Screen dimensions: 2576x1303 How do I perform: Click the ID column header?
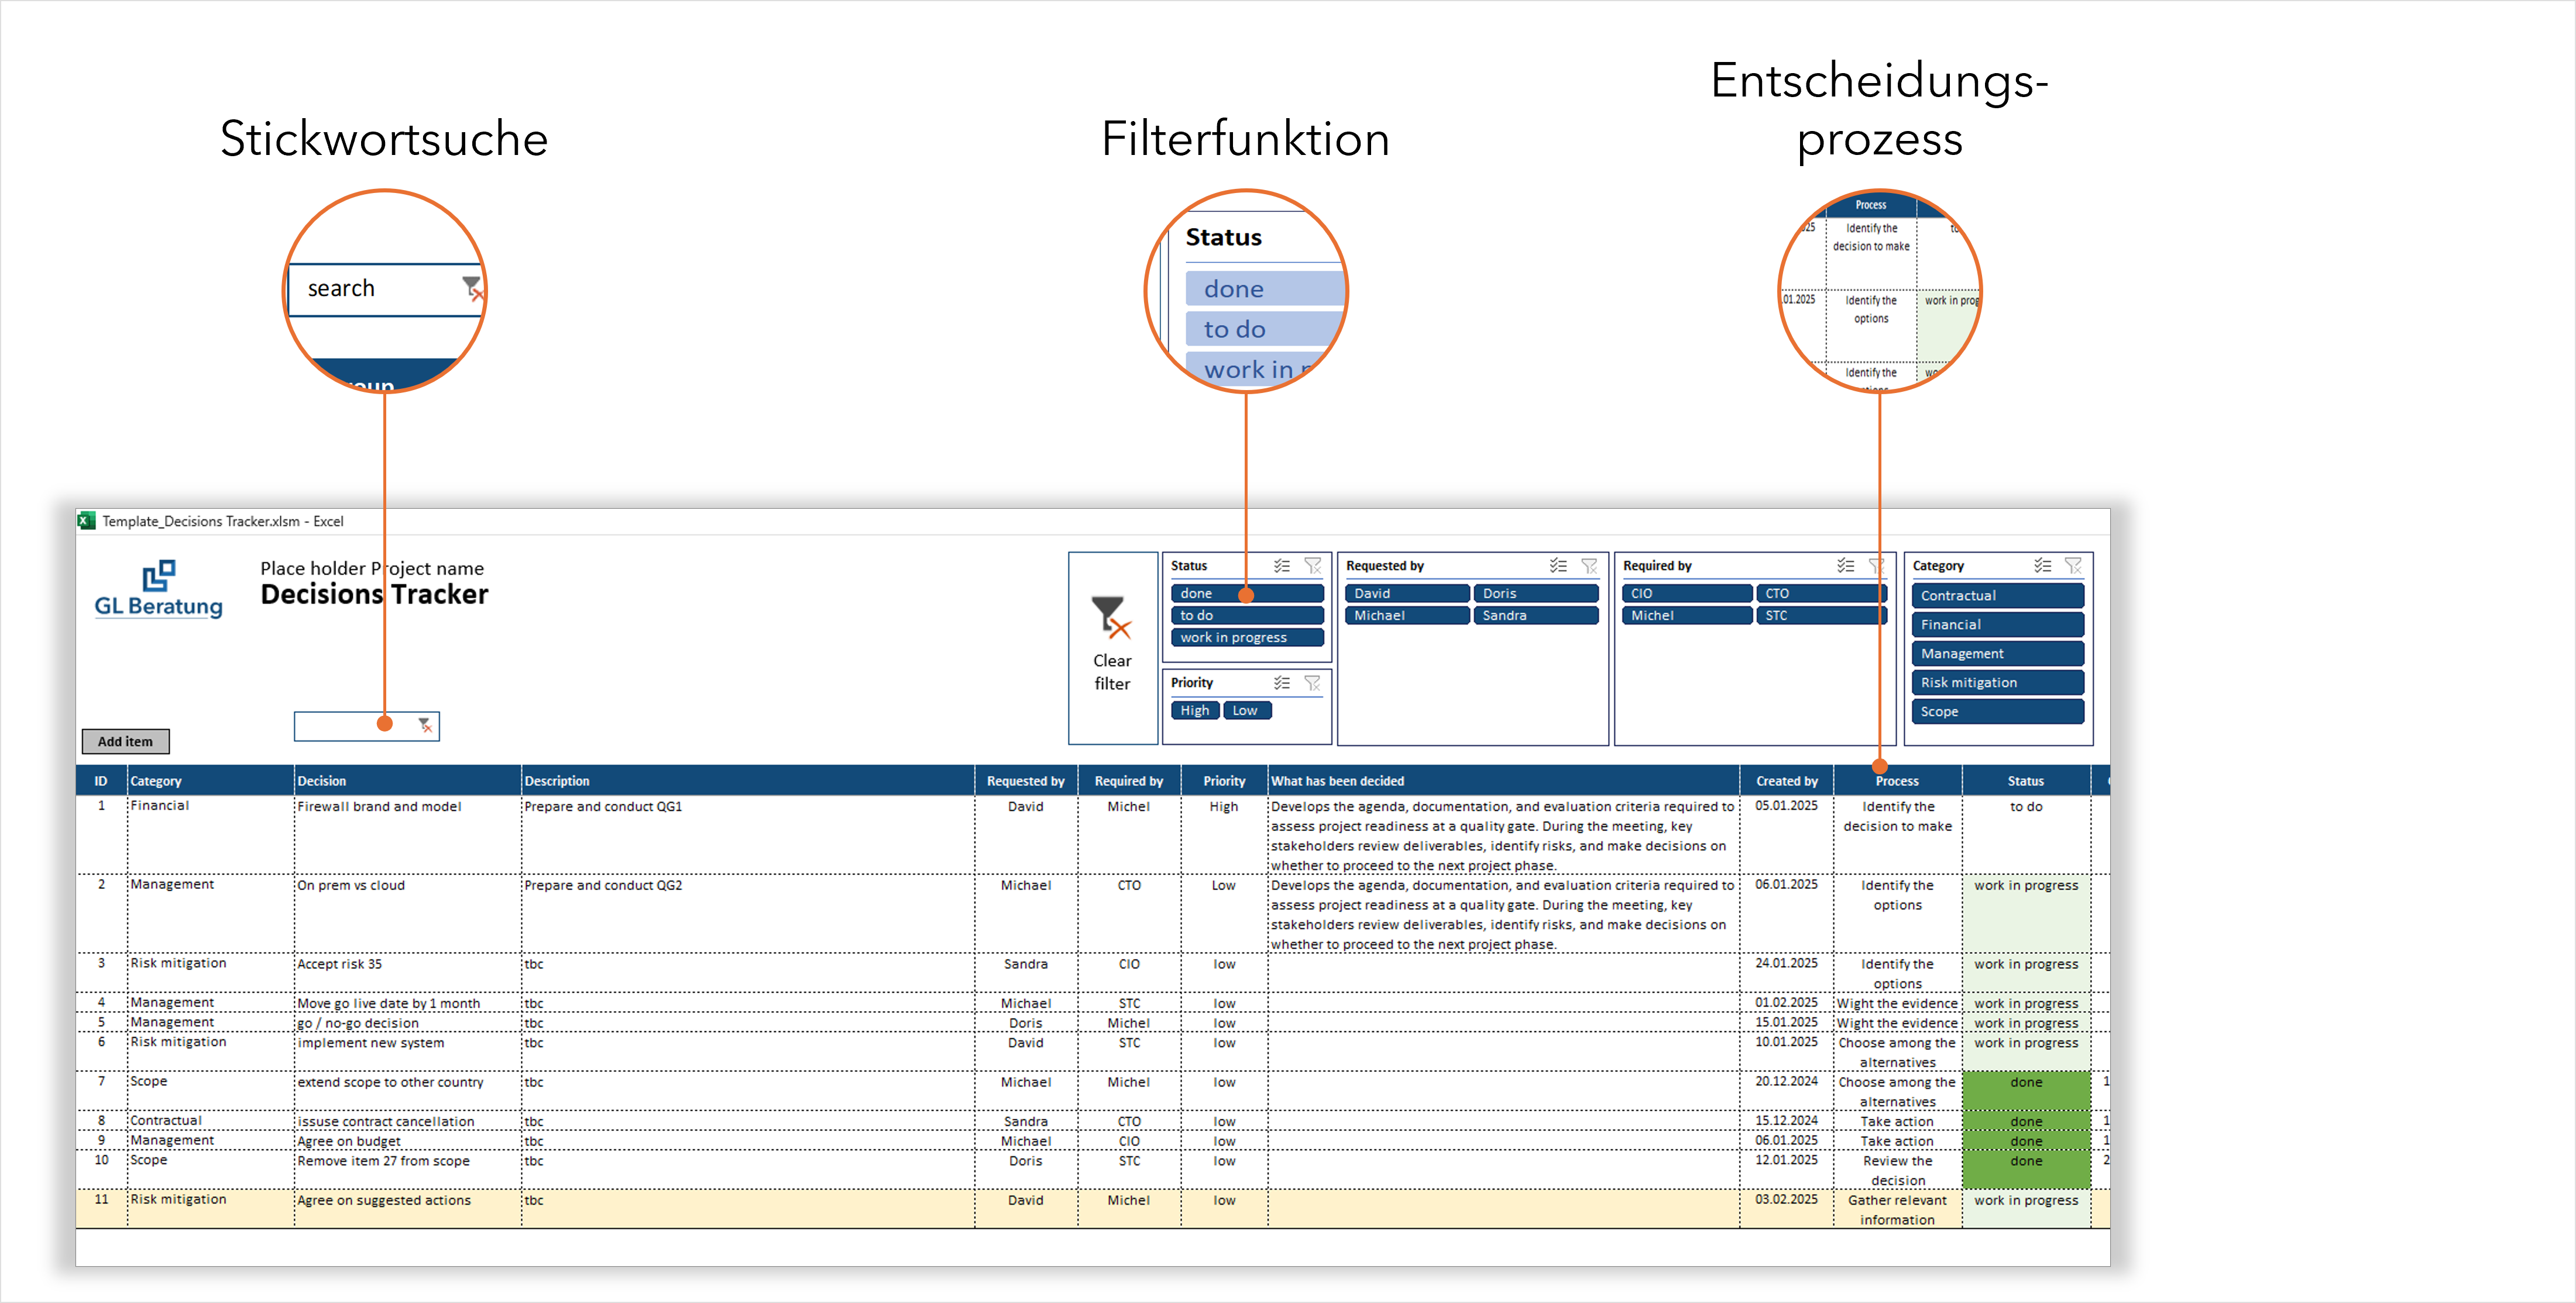click(101, 781)
